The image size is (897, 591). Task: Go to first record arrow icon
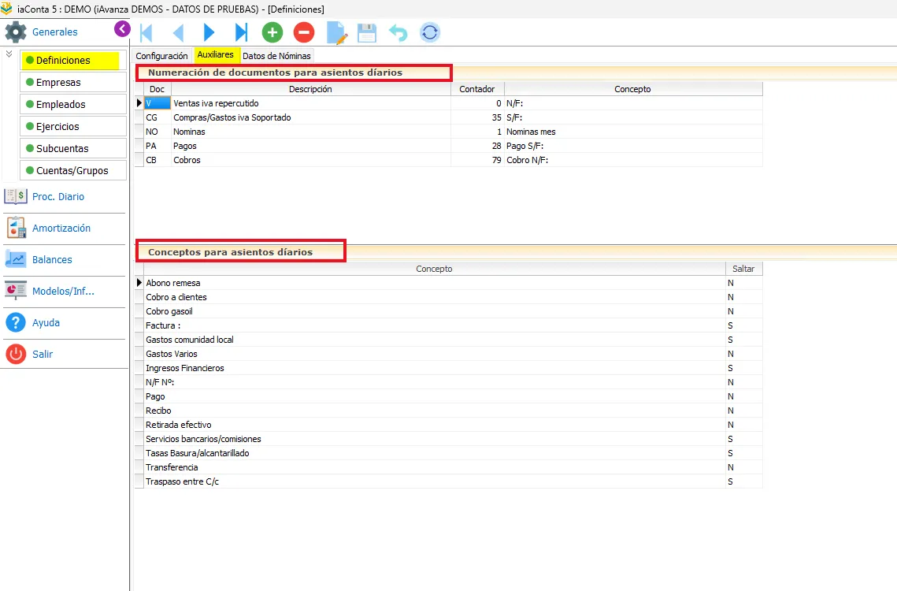coord(146,32)
